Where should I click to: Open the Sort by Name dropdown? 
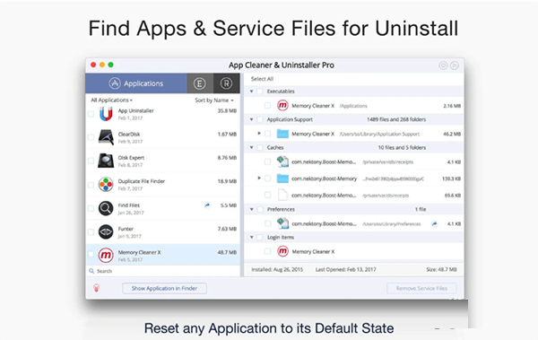coord(214,100)
